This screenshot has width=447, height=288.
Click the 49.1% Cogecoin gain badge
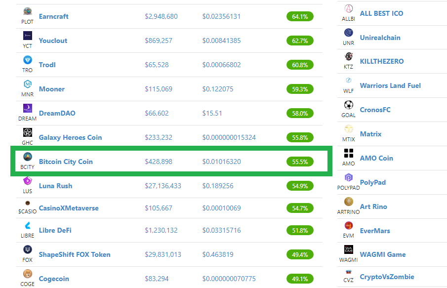[x=300, y=279]
